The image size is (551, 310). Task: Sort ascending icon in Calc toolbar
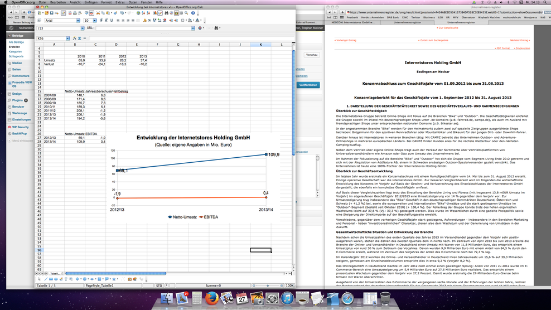coord(143,13)
